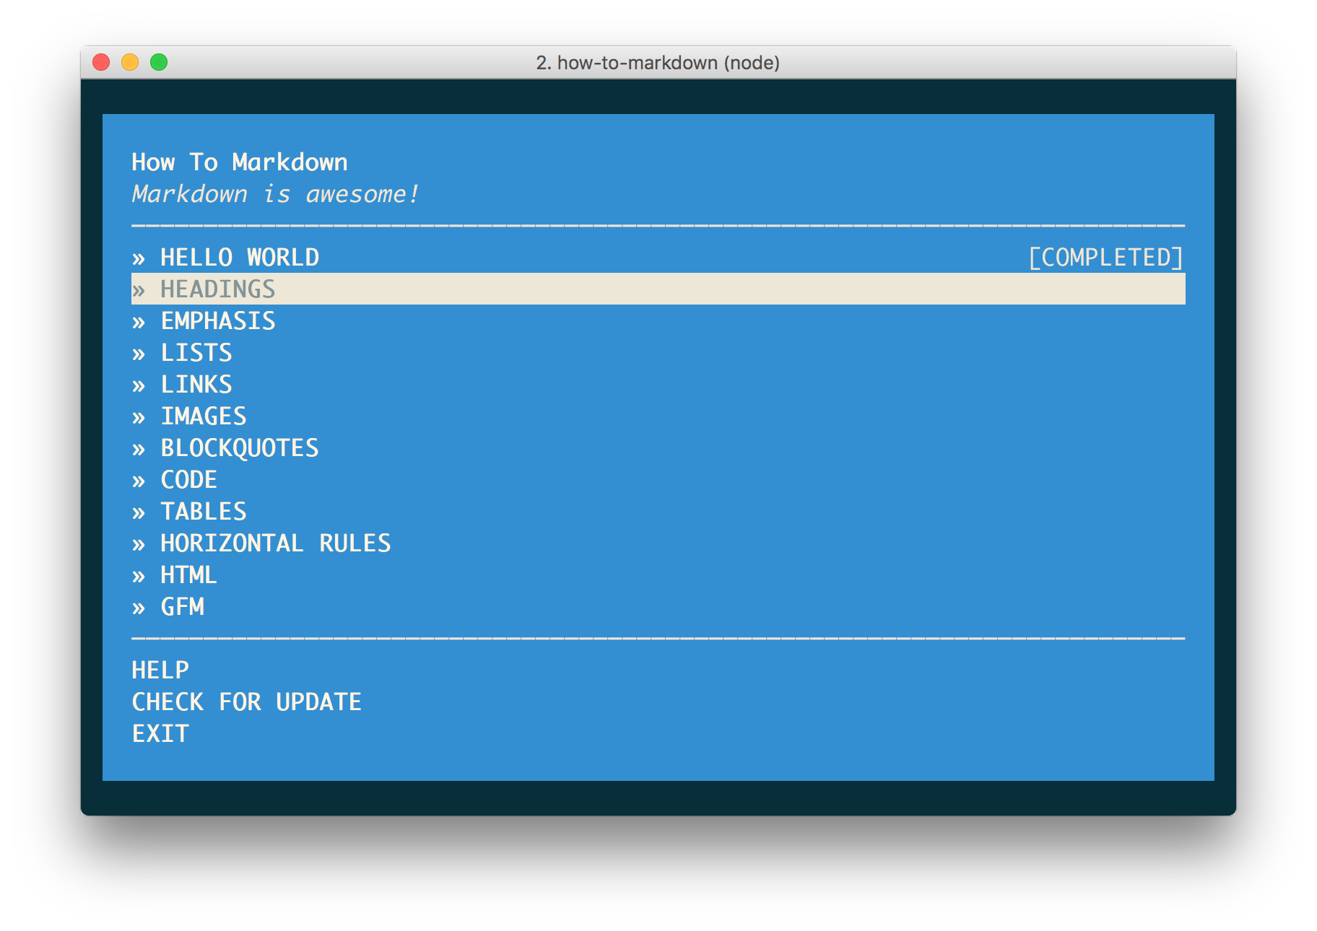
Task: Select the EMPHASIS lesson entry
Action: click(217, 321)
